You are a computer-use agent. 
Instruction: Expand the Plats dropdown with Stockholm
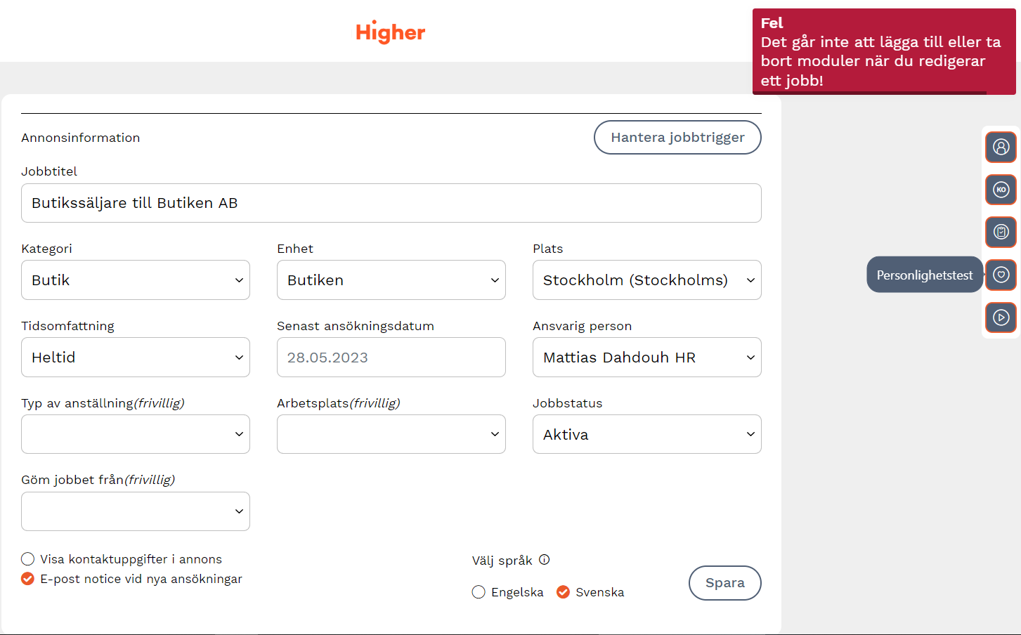[646, 280]
